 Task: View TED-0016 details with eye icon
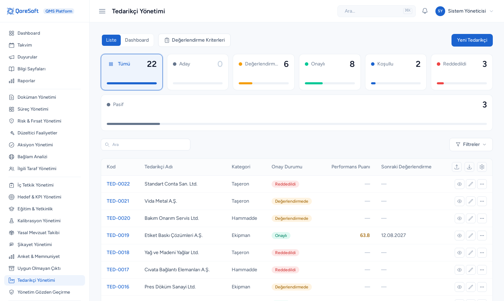[x=460, y=287]
